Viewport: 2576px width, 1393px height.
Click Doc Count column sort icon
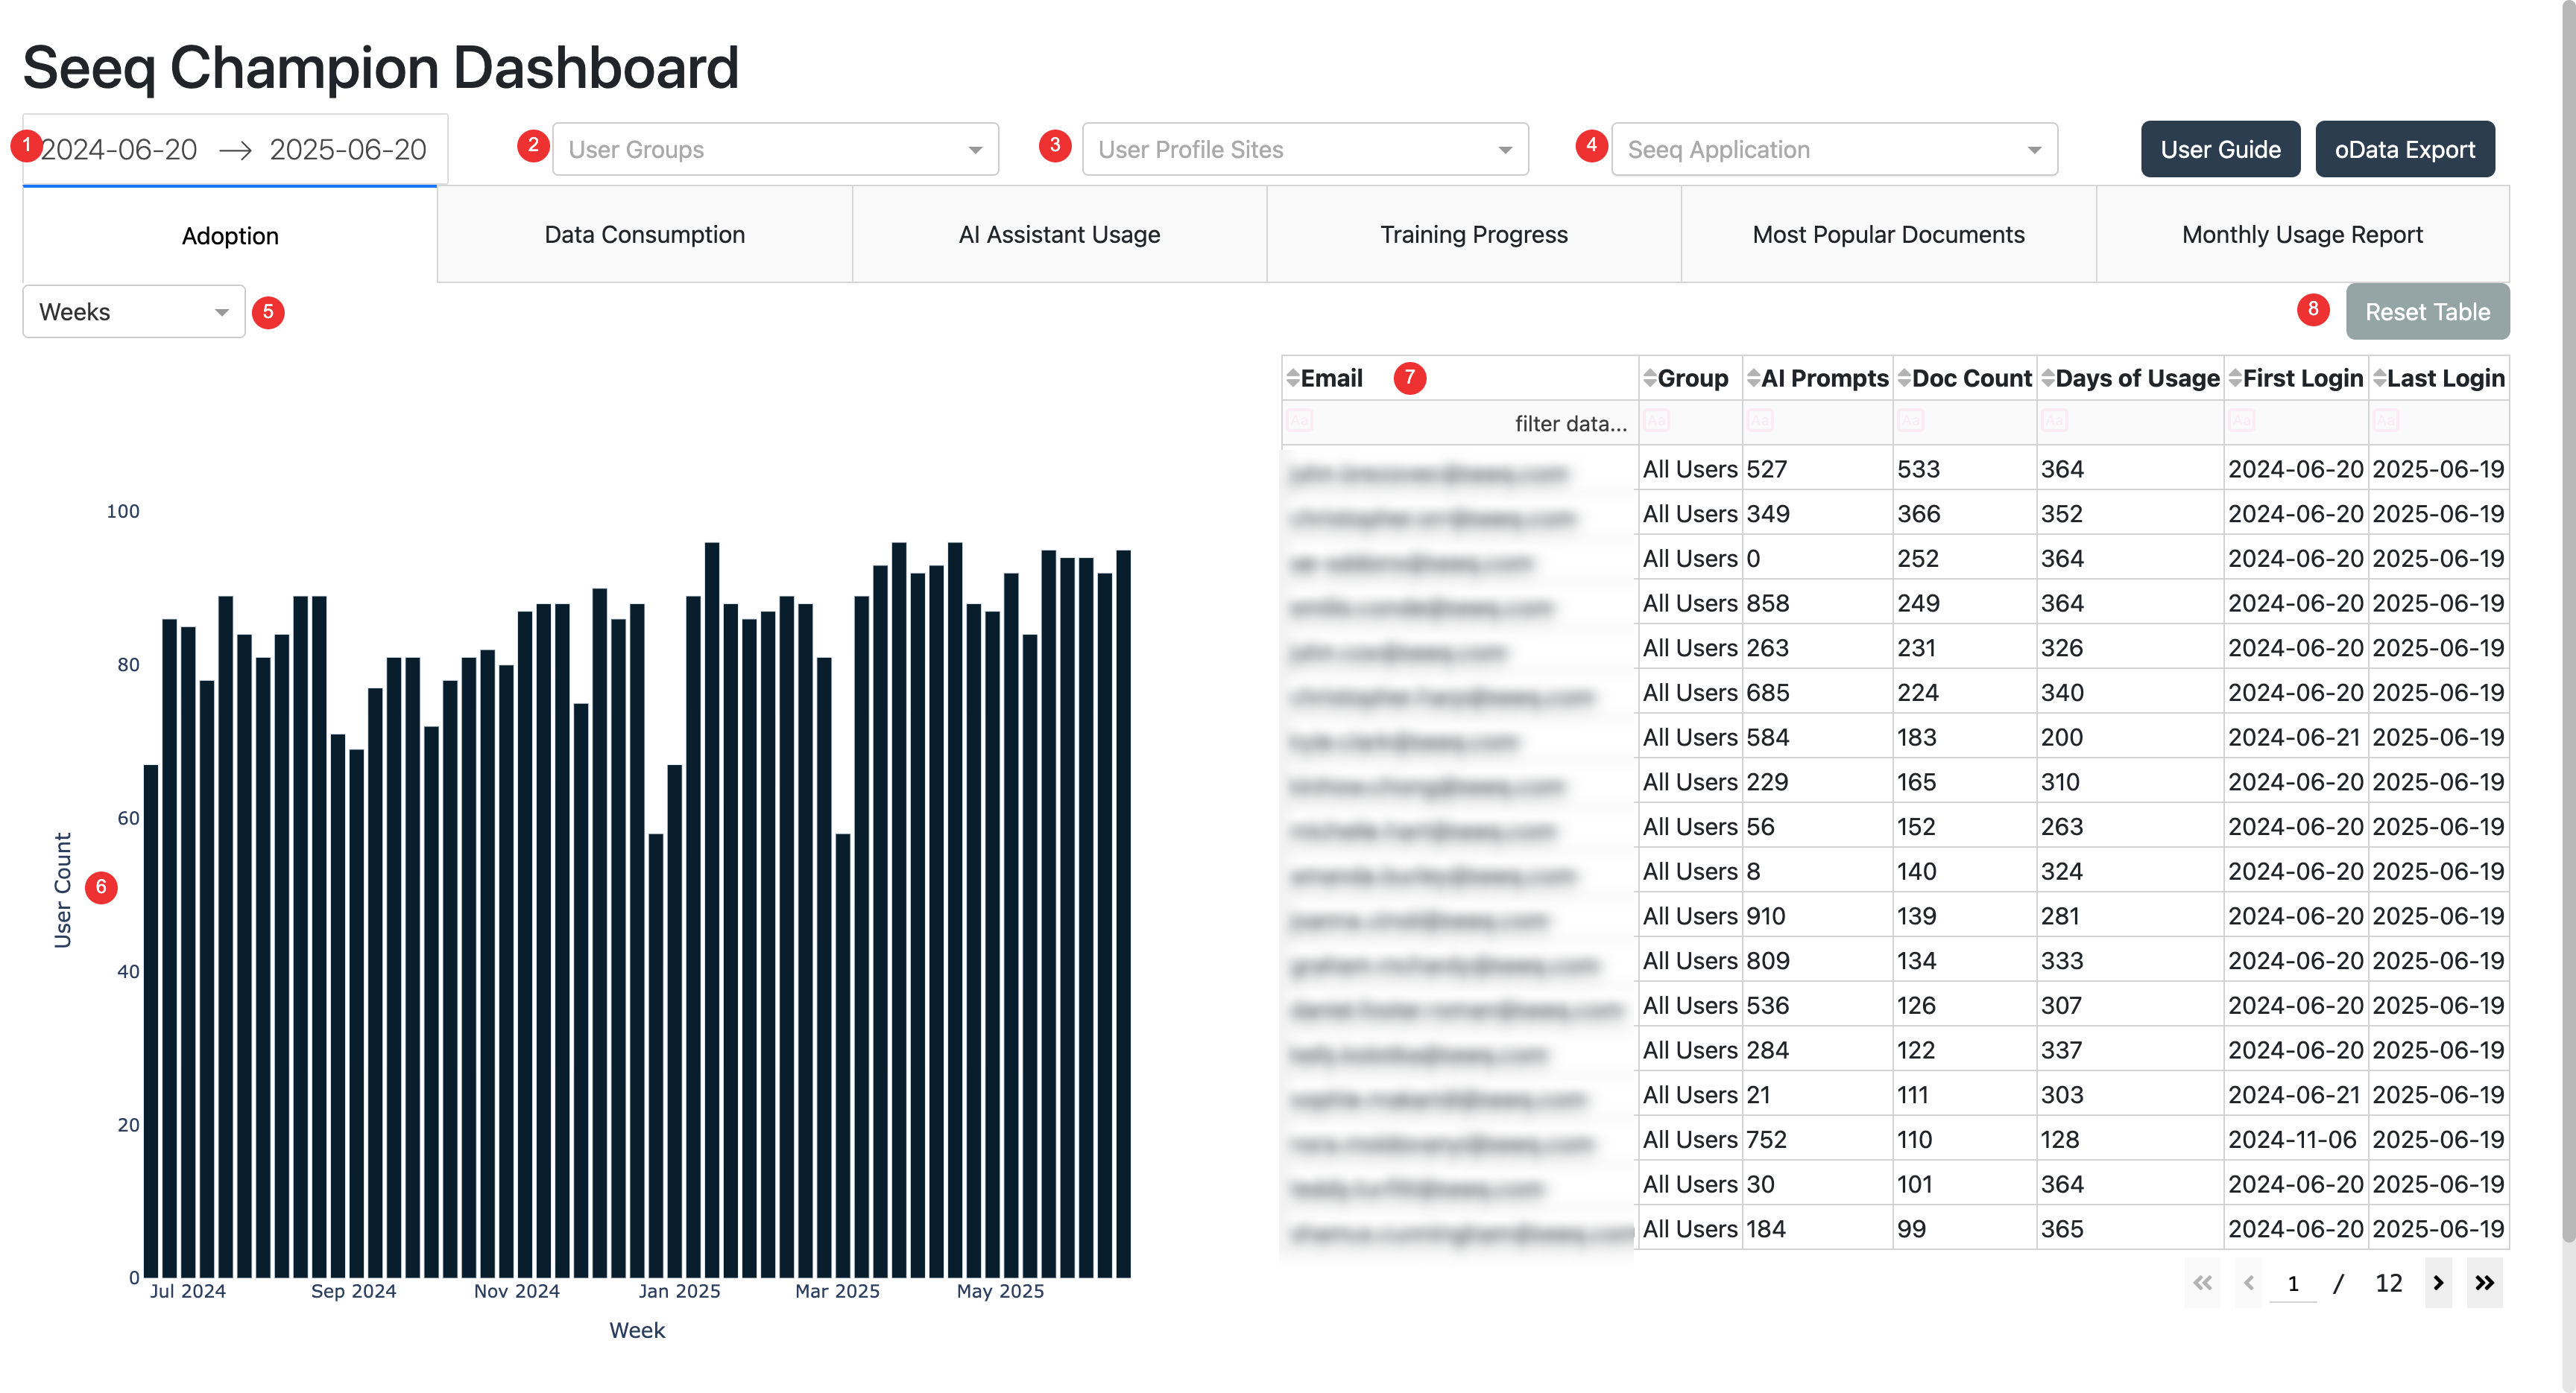[x=1904, y=378]
